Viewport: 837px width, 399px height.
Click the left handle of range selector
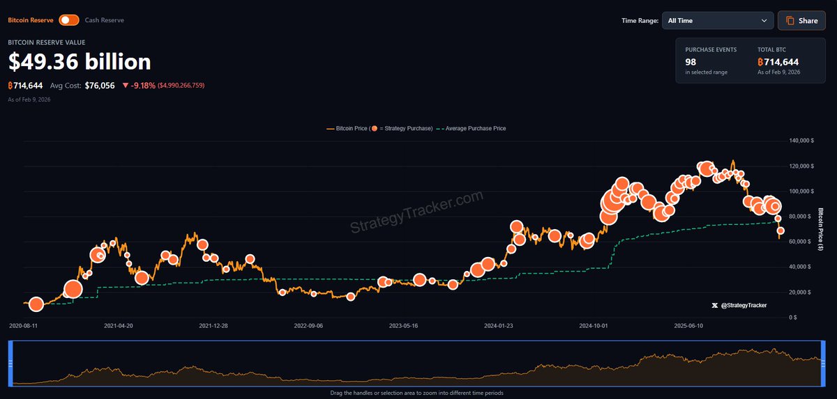point(10,363)
